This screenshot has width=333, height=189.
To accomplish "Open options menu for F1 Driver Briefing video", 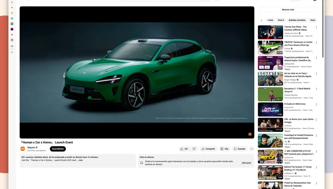I will pos(316,167).
